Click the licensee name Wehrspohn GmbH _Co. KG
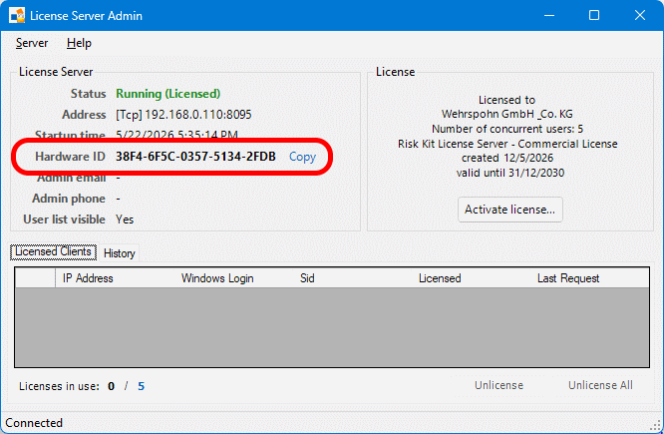This screenshot has width=664, height=434. (x=506, y=114)
